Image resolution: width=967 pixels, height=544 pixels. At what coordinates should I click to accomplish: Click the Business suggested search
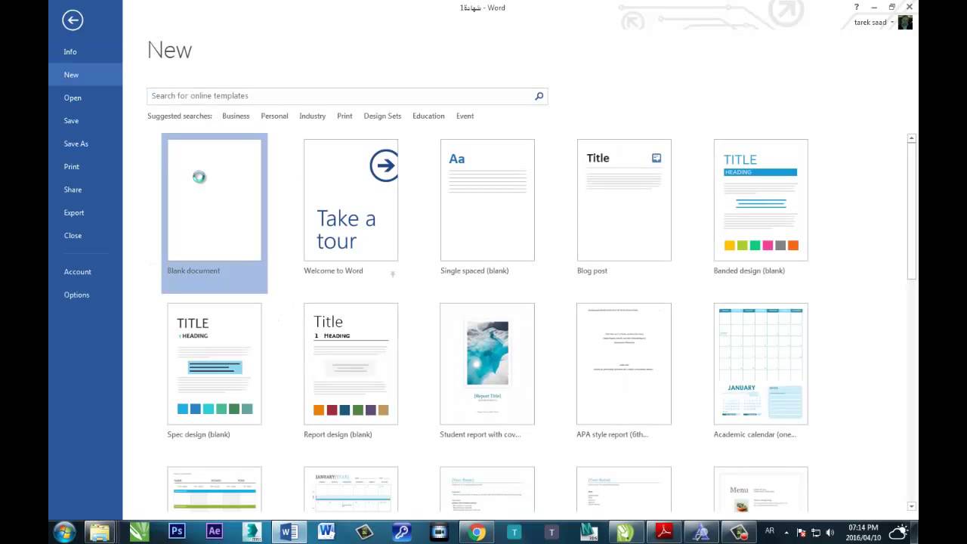[x=236, y=116]
